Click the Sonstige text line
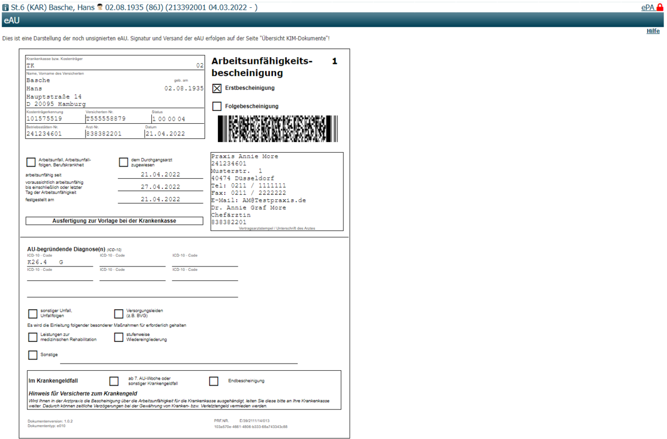Viewport: 667px width, 439px height. click(178, 360)
